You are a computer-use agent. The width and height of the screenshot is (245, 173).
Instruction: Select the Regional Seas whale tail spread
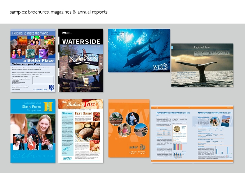(202, 65)
